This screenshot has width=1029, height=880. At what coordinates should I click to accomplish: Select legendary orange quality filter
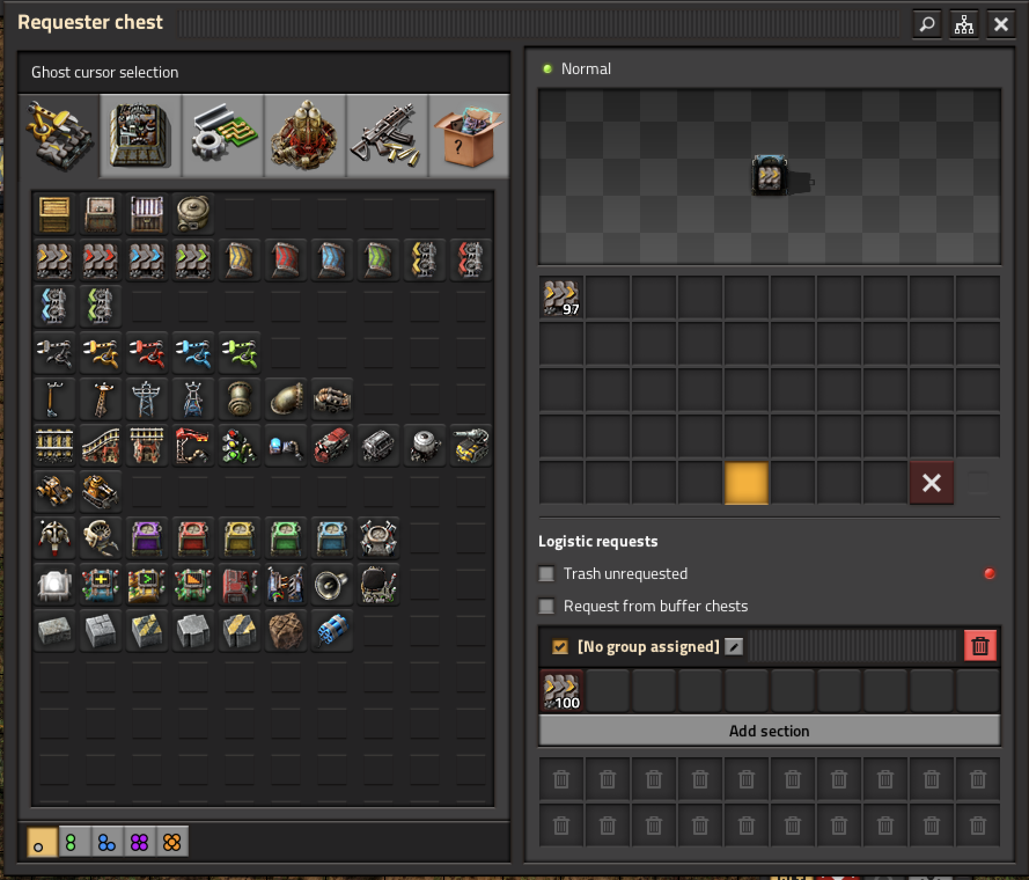tap(172, 841)
